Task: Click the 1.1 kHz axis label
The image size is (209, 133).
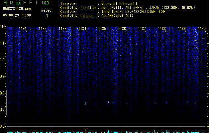Action: click(3, 43)
